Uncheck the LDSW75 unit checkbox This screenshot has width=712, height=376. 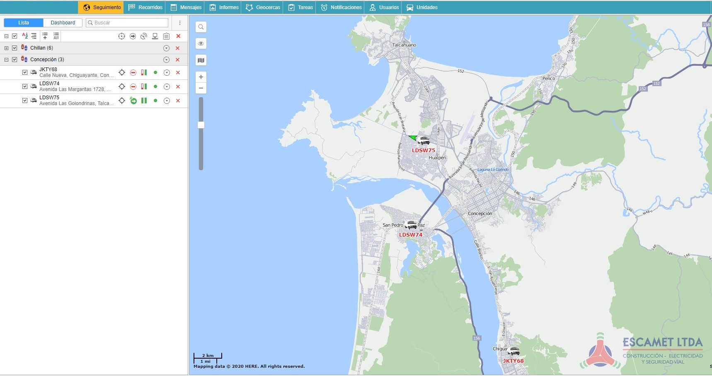click(25, 101)
